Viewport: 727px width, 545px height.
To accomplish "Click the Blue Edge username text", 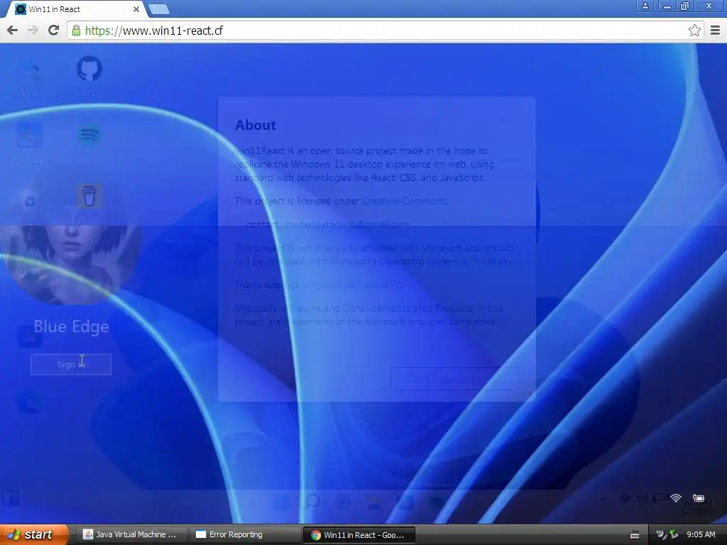I will (72, 326).
